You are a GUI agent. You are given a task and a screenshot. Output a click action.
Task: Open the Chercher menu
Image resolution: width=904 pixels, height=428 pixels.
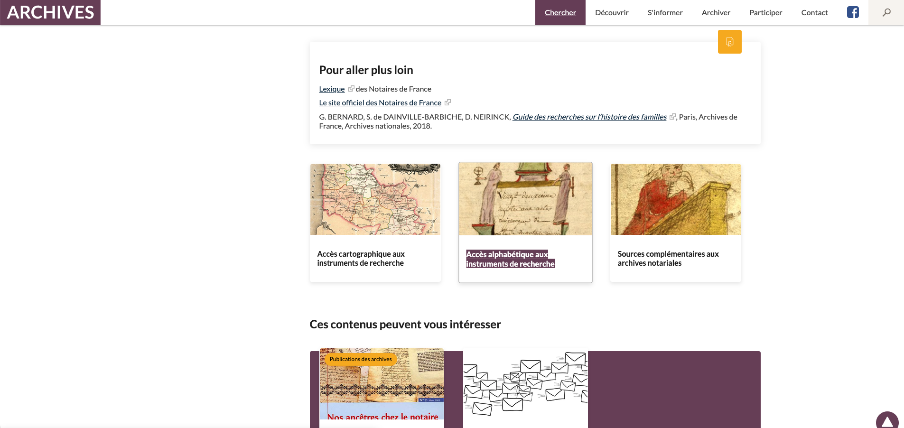(x=560, y=12)
